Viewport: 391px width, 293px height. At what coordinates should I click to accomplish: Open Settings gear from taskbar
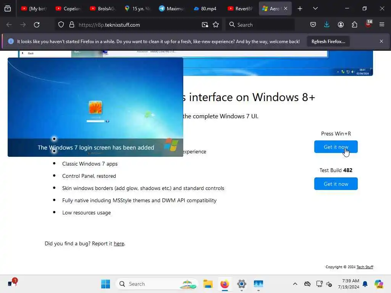pyautogui.click(x=242, y=284)
